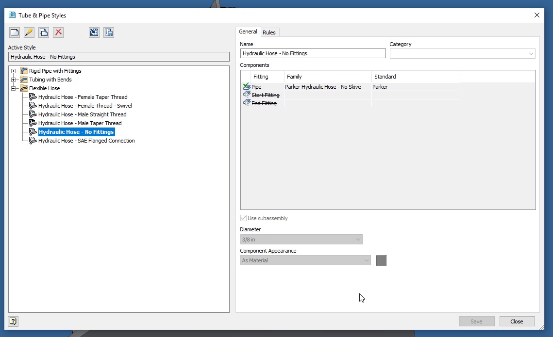Image resolution: width=553 pixels, height=337 pixels.
Task: Click the Close button
Action: tap(517, 321)
